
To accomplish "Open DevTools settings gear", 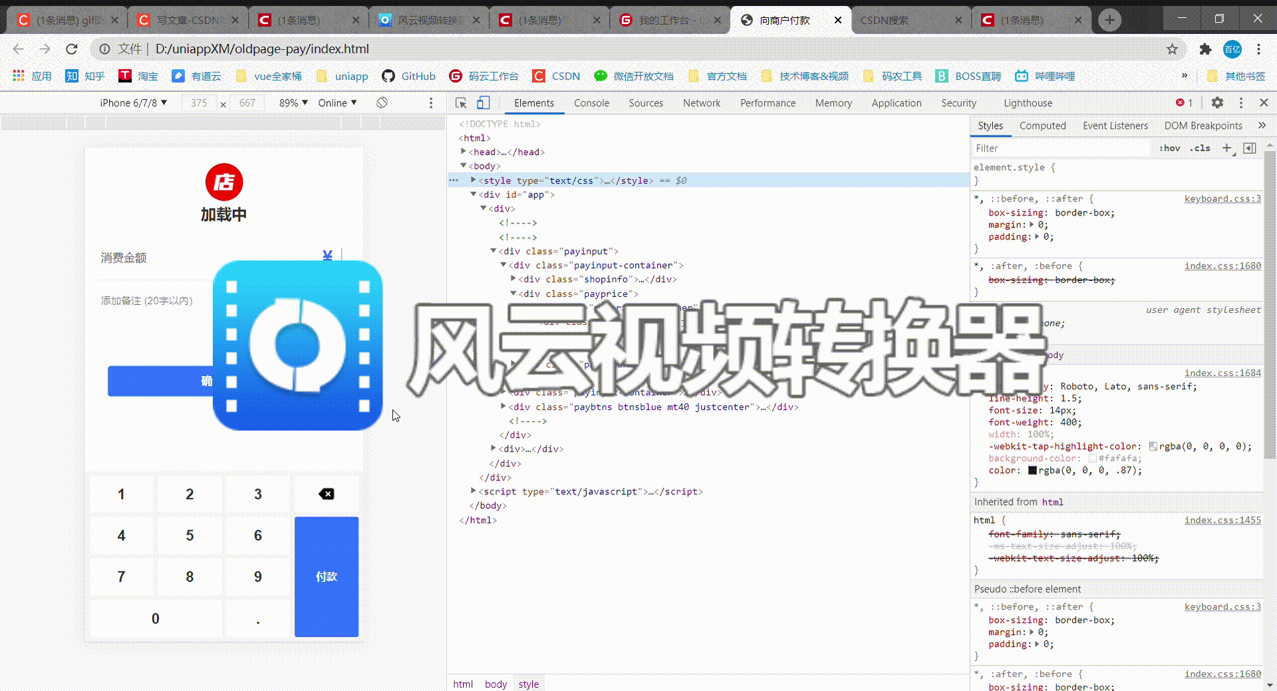I will pyautogui.click(x=1217, y=103).
